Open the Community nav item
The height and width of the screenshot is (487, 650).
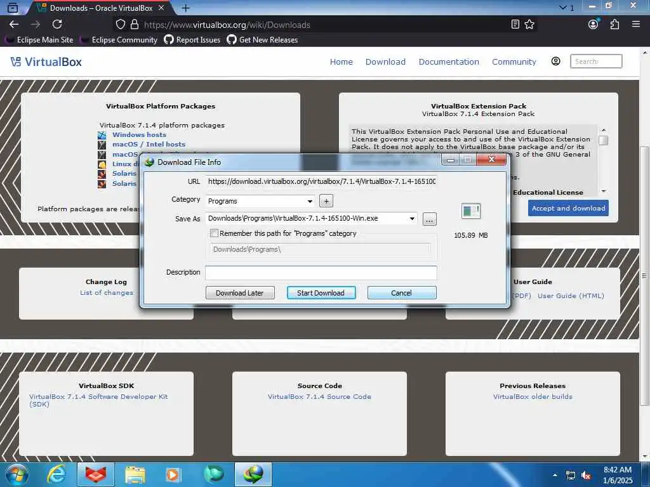514,62
